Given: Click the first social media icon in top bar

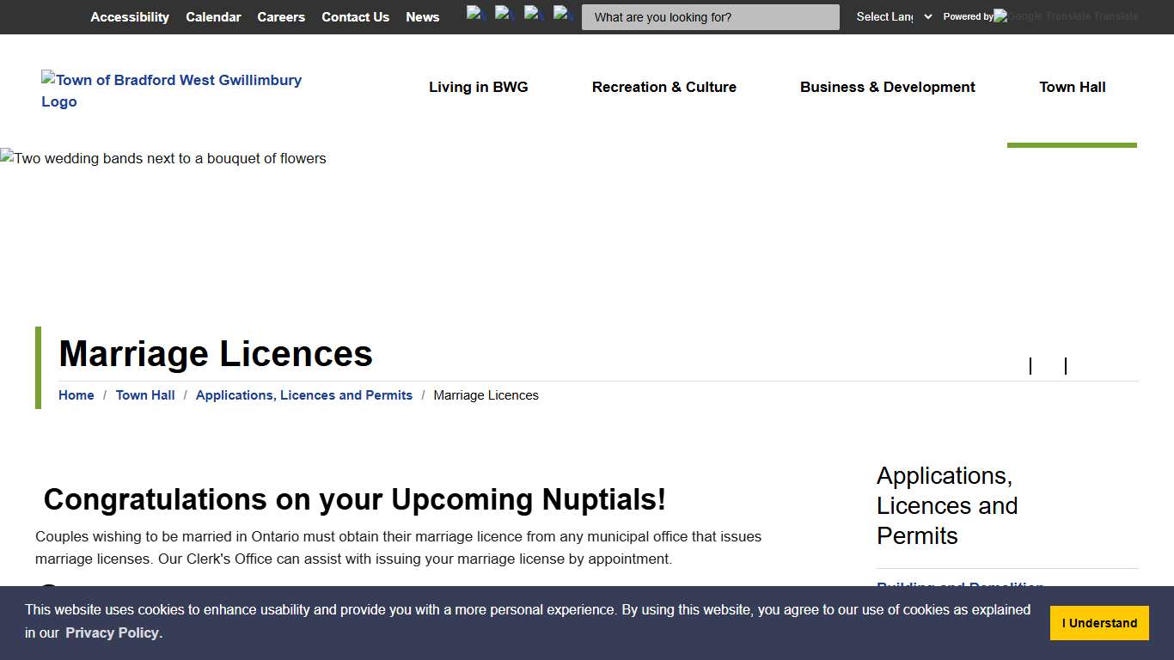Looking at the screenshot, I should pyautogui.click(x=476, y=14).
